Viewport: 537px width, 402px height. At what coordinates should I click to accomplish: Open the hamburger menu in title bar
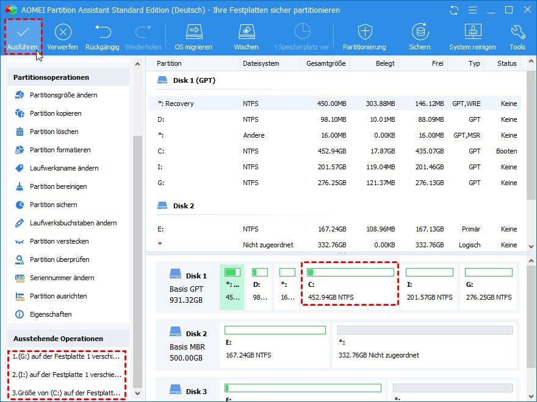click(472, 10)
